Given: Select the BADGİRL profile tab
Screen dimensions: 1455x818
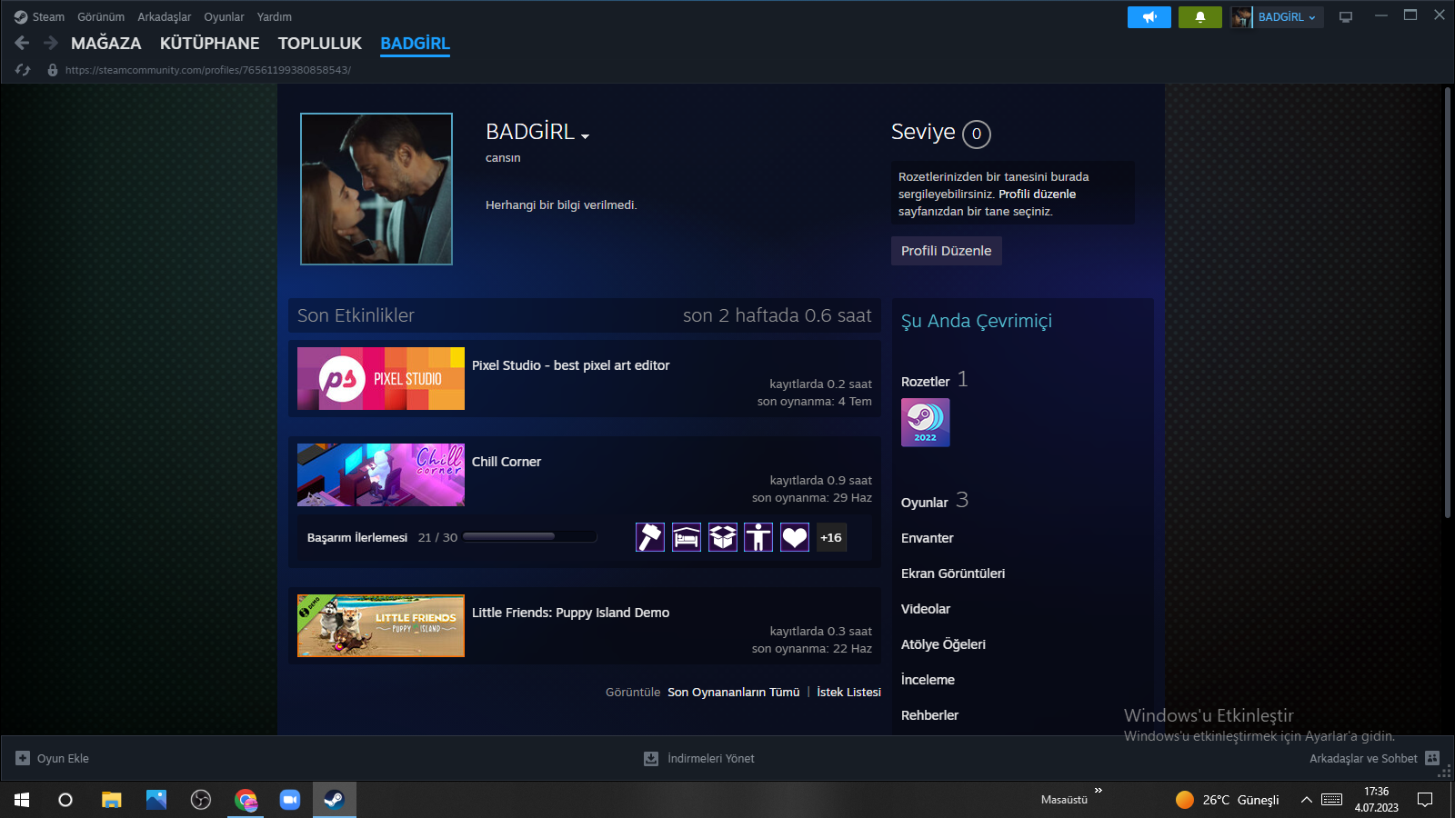Looking at the screenshot, I should click(x=415, y=43).
